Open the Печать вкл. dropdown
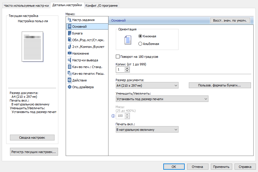This screenshot has height=172, width=258. (147, 130)
